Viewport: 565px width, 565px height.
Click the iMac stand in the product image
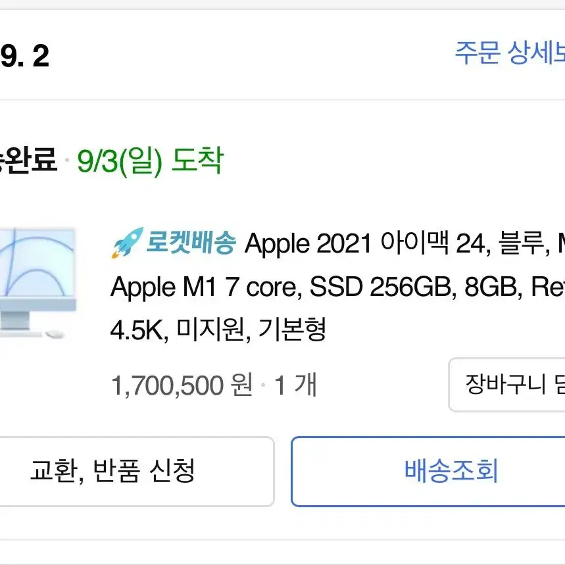[x=15, y=320]
